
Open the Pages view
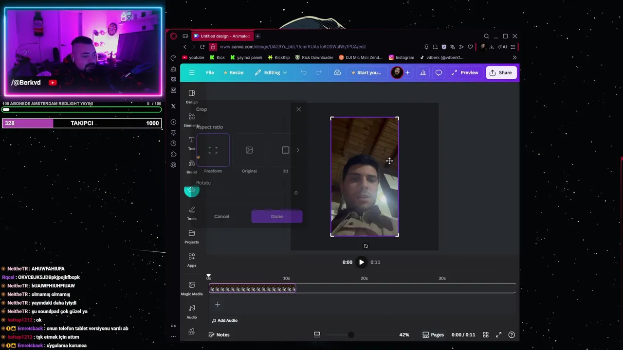tap(433, 334)
